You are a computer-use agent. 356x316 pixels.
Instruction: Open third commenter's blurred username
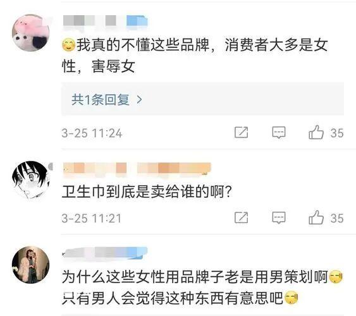(x=105, y=252)
